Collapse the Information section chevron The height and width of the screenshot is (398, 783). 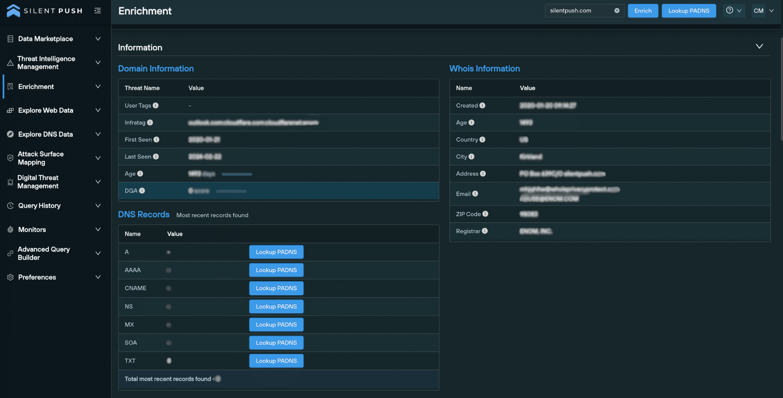click(759, 46)
